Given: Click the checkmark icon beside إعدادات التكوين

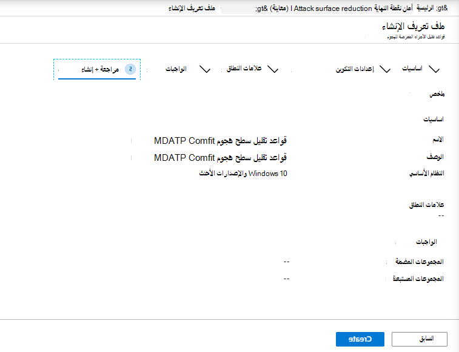Looking at the screenshot, I should 385,70.
